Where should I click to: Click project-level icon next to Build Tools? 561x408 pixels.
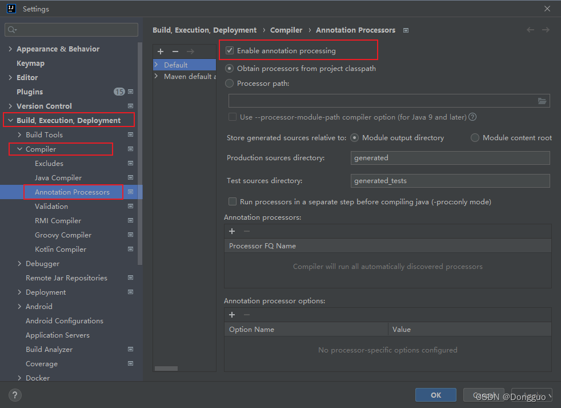(x=131, y=135)
